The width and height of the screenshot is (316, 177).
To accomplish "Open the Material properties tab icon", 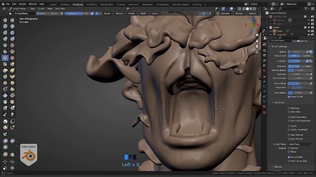I will (x=265, y=107).
